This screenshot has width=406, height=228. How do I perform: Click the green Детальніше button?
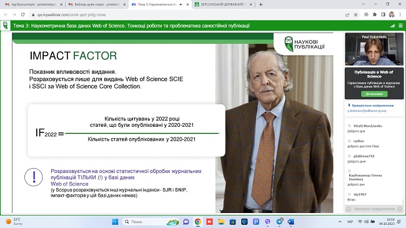pos(374,94)
